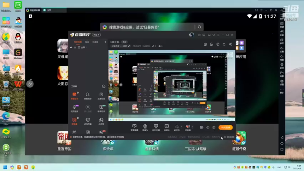Image resolution: width=304 pixels, height=171 pixels.
Task: Open the emulator title bar hamburger menu
Action: pos(261,10)
